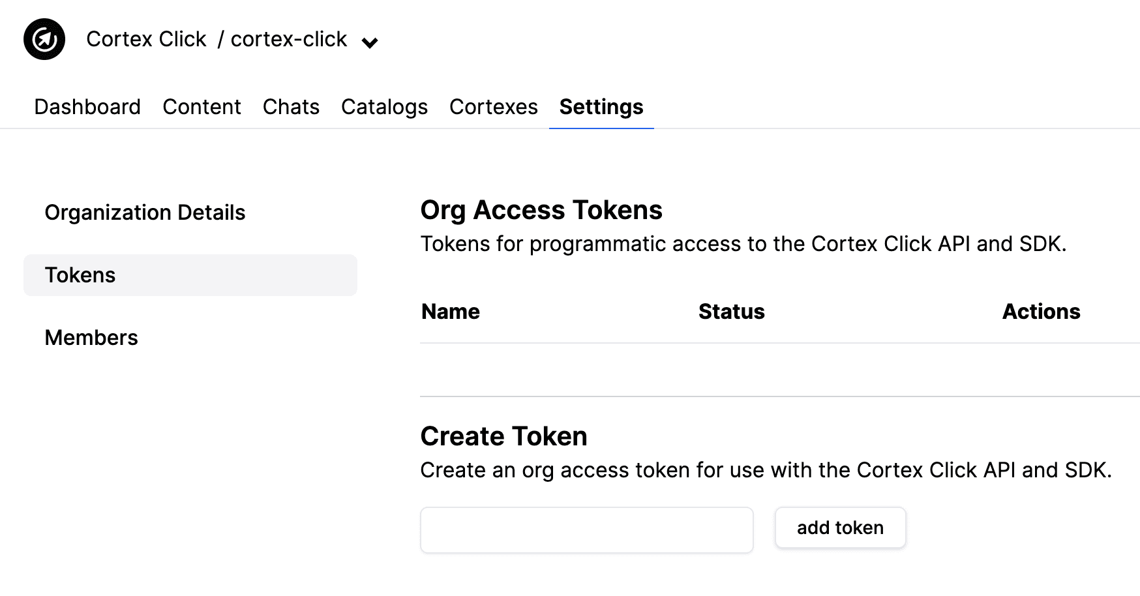This screenshot has height=596, width=1140.
Task: Navigate to the Cortexes tab
Action: click(494, 107)
